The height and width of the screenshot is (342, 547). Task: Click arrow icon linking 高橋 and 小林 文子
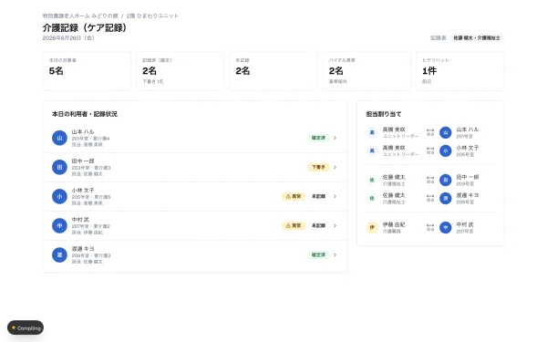click(430, 149)
